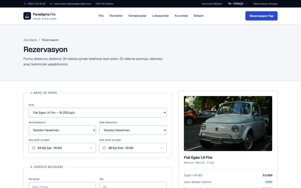
Task: Expand the pickup date 23 Eyl Çar picker
Action: pos(62,148)
